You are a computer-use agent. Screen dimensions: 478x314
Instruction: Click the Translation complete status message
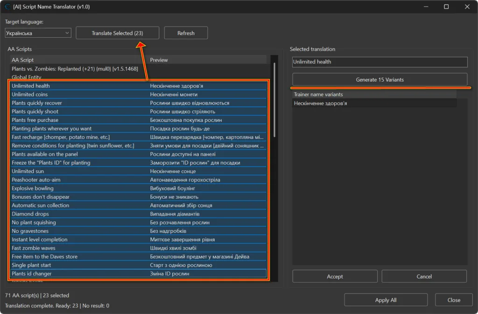(x=57, y=306)
